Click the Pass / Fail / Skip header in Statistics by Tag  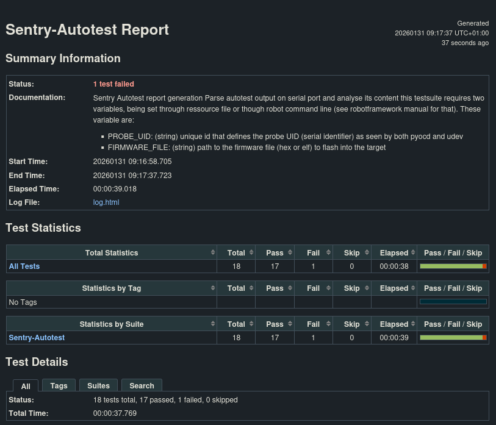453,288
